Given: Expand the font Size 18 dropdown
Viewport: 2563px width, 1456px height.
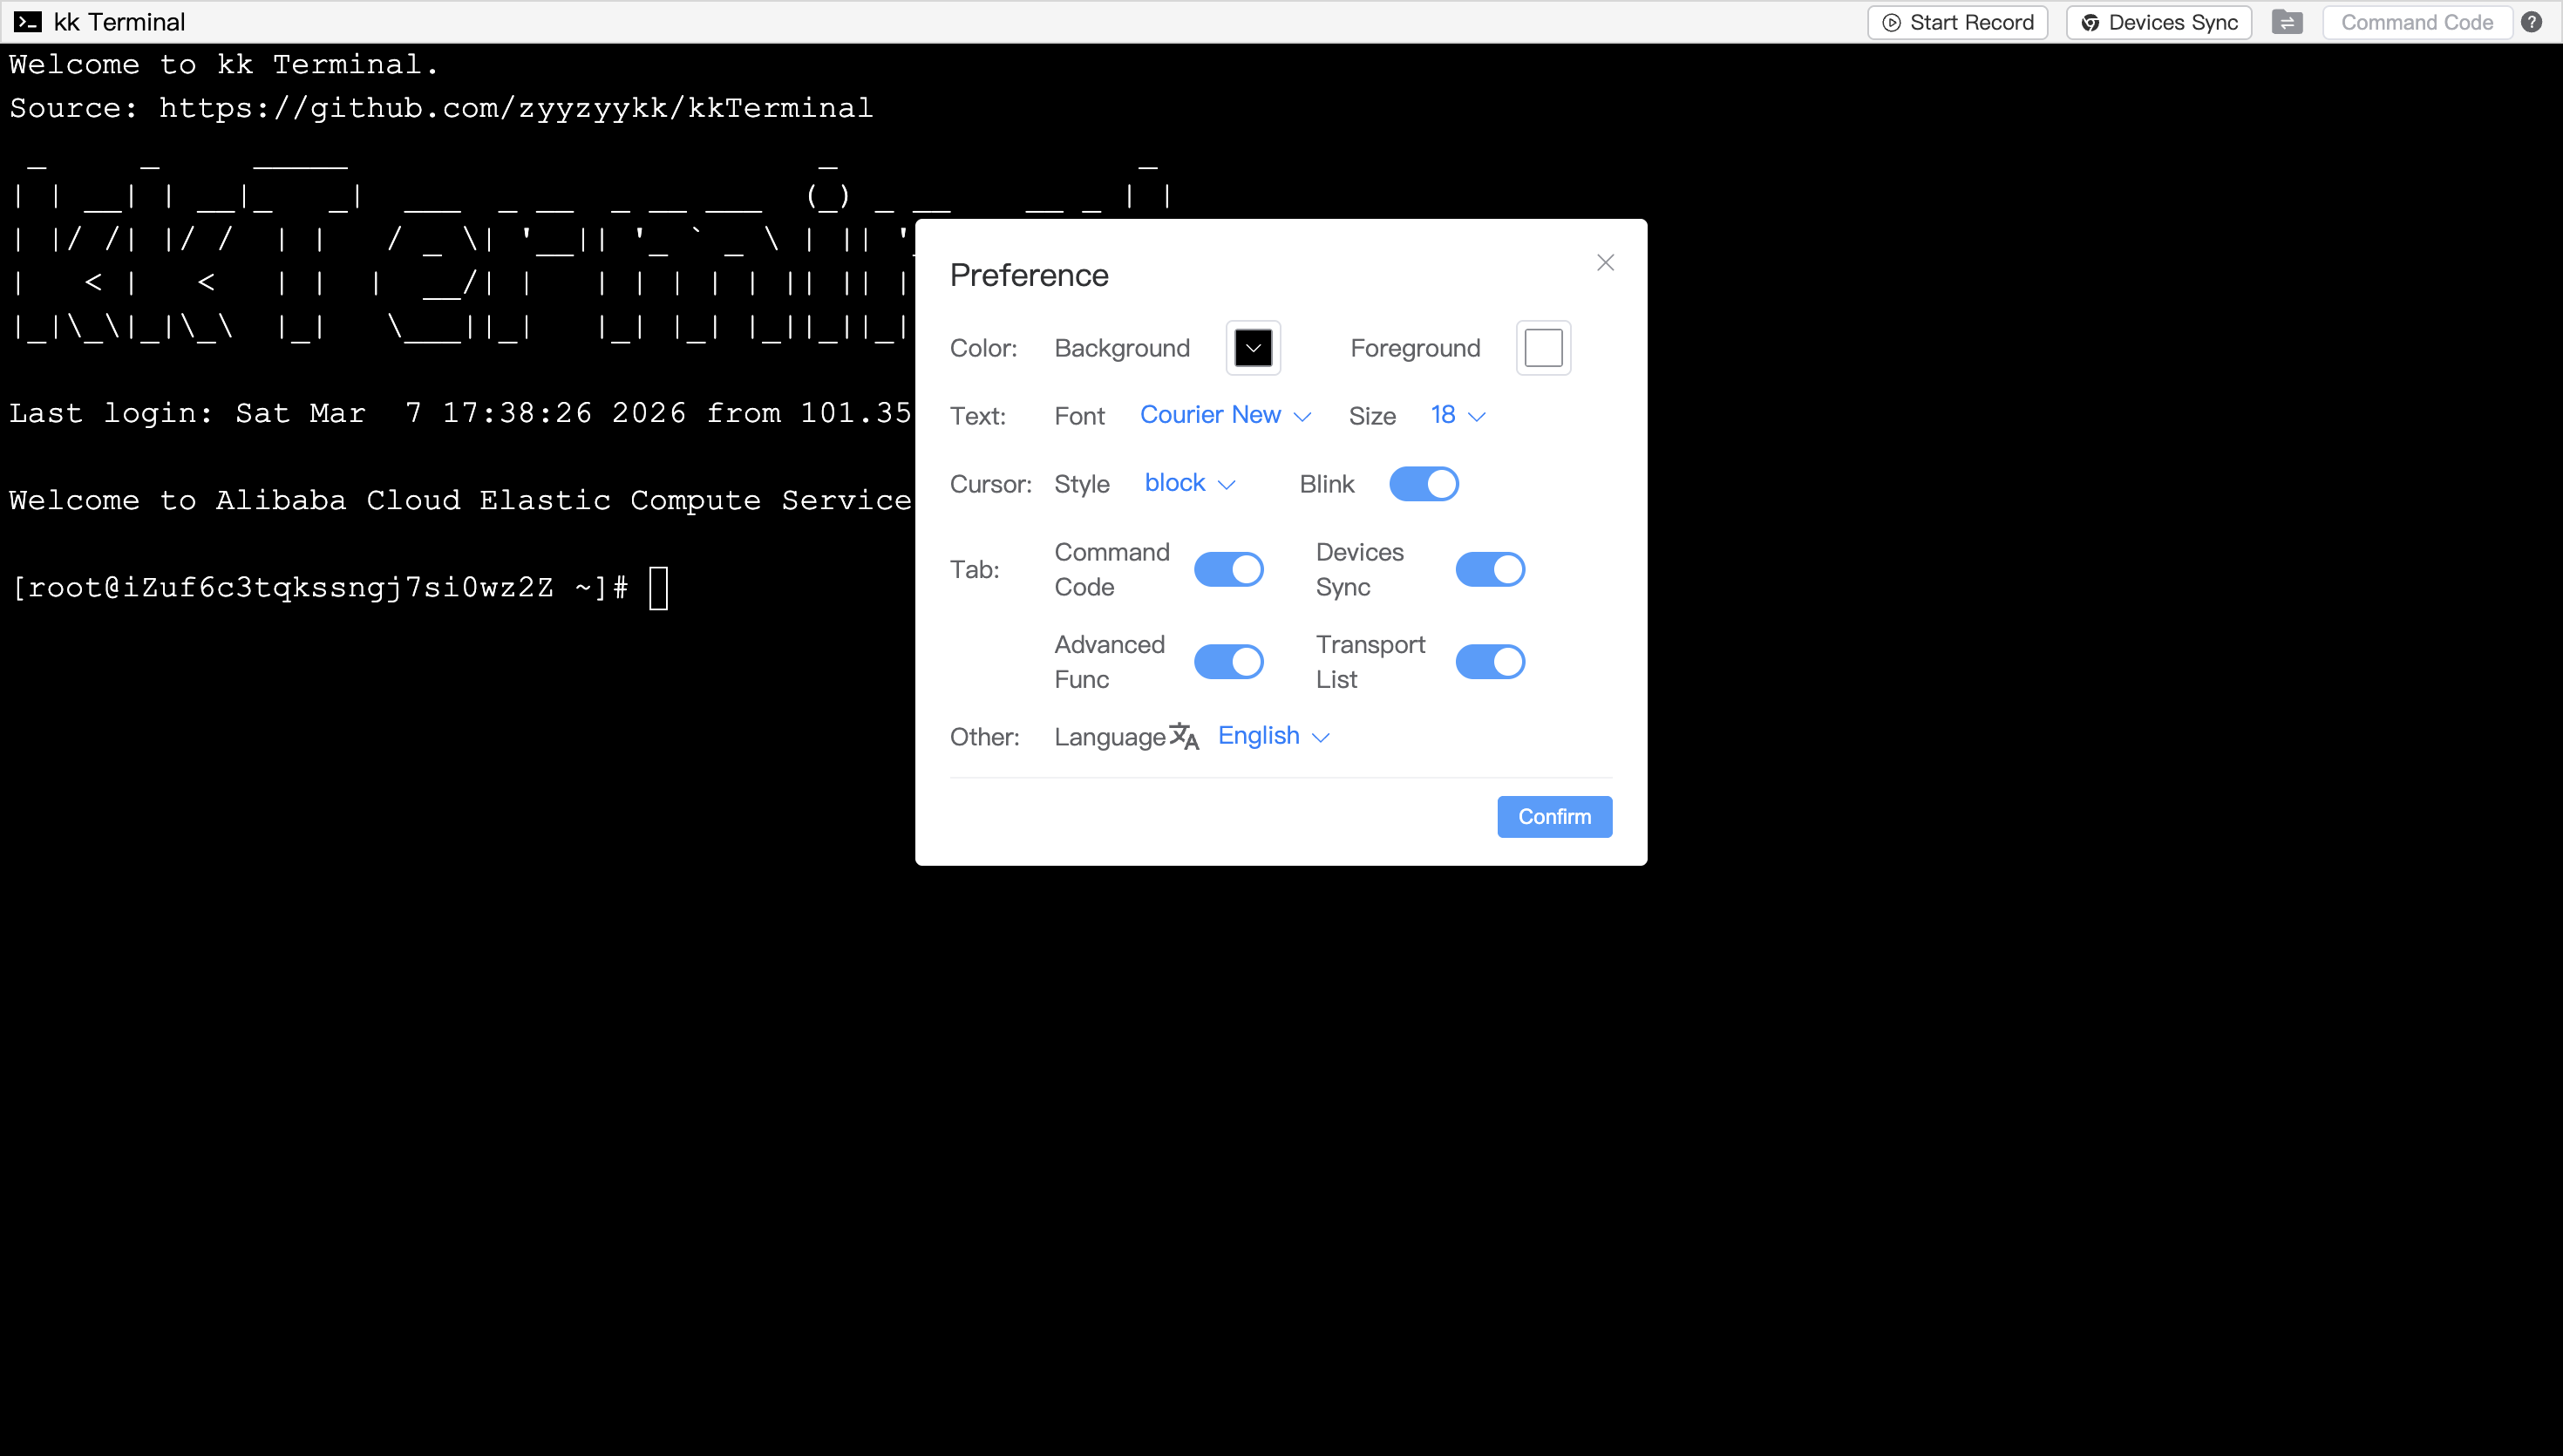Looking at the screenshot, I should click(1458, 415).
